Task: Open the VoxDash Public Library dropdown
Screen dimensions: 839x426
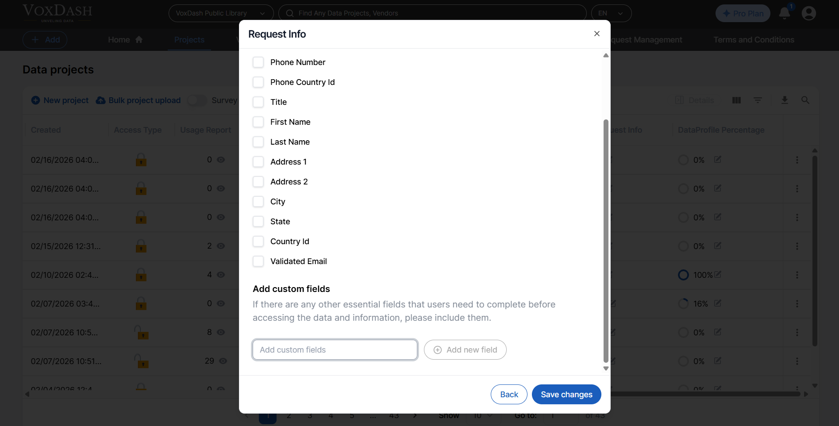Action: (x=221, y=13)
